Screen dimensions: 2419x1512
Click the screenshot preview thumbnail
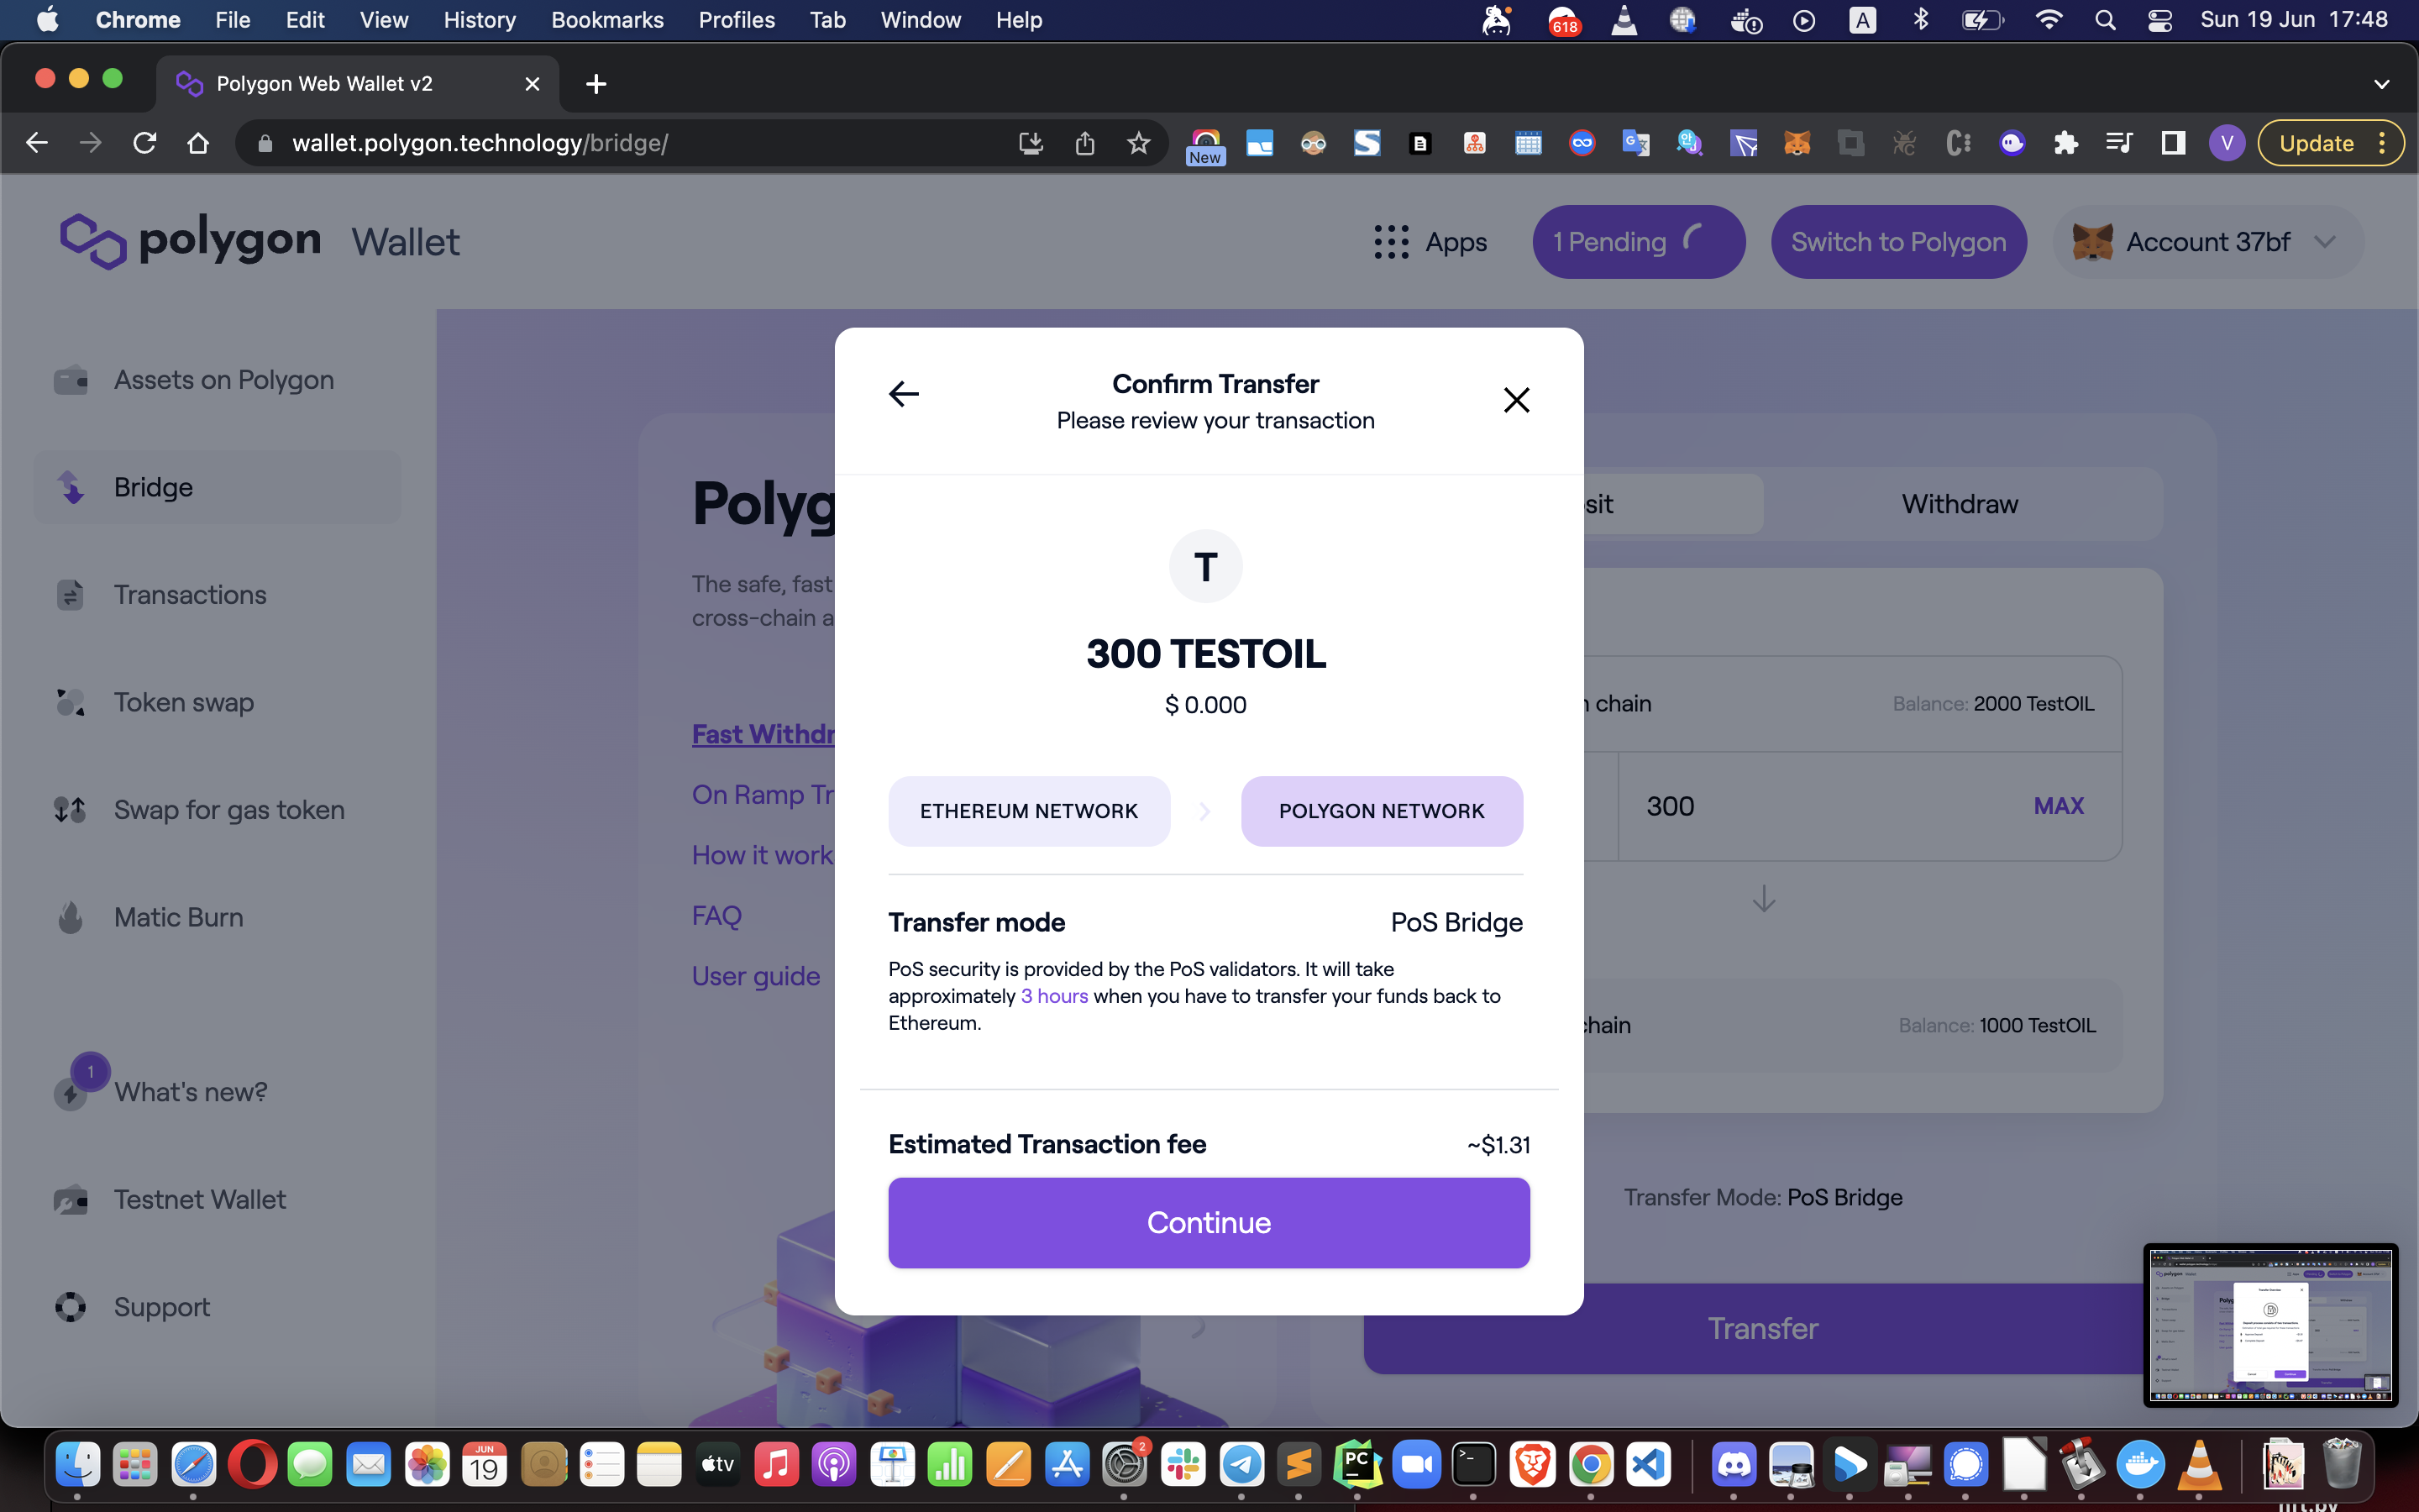[x=2270, y=1324]
